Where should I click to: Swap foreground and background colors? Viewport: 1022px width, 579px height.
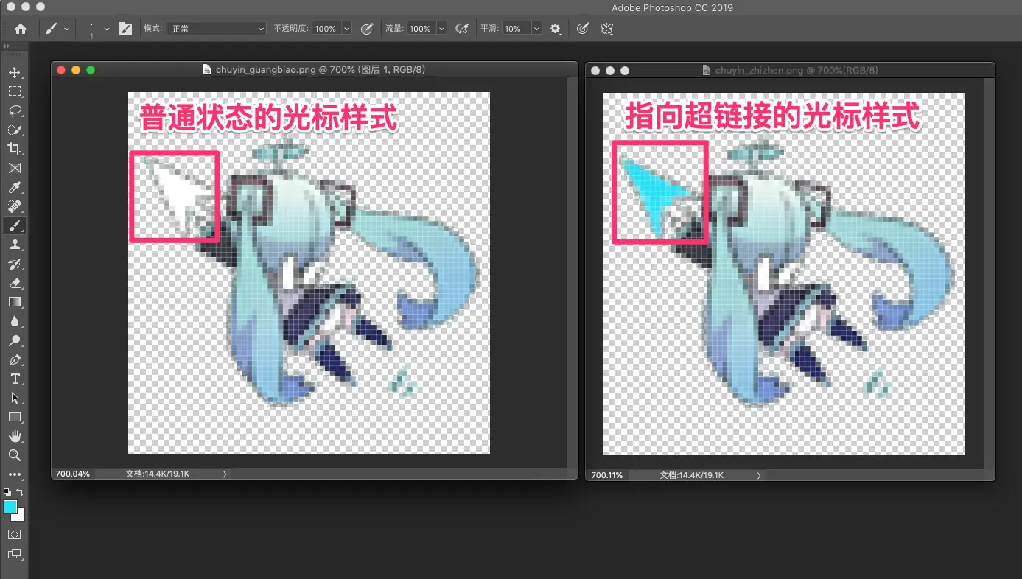click(20, 491)
